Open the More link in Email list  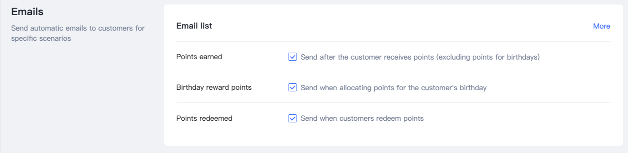tap(601, 26)
